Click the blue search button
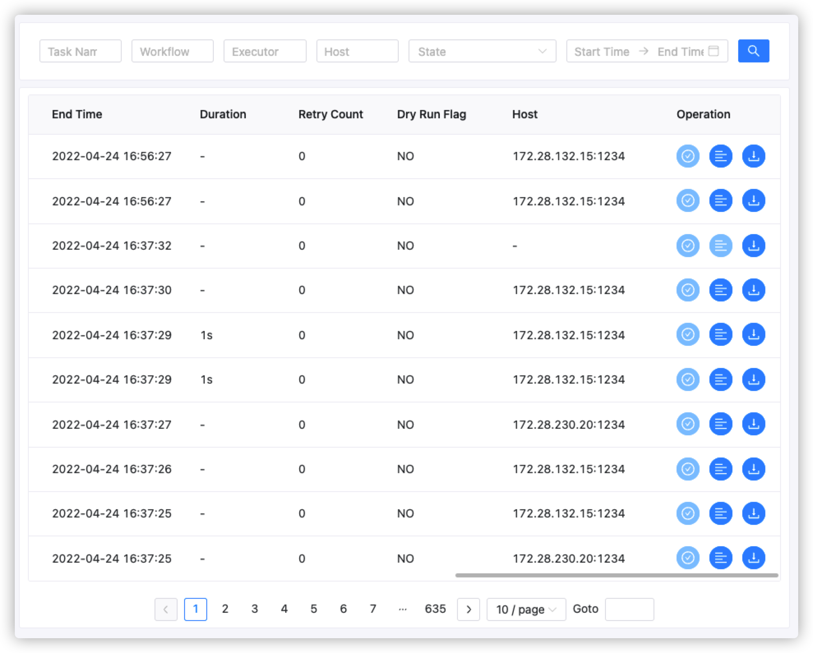The height and width of the screenshot is (653, 813). [x=753, y=51]
